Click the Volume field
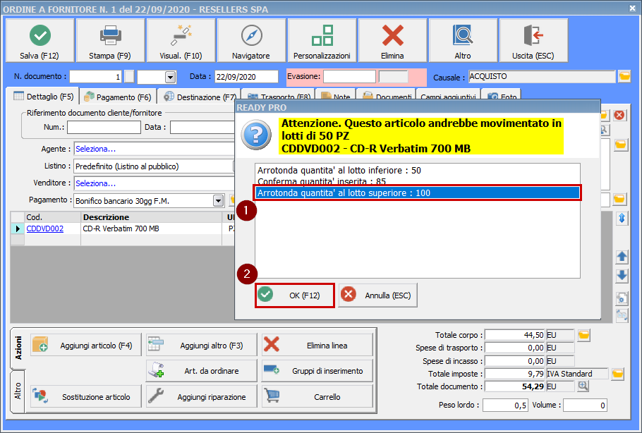Viewport: 642px width, 433px height. [585, 405]
